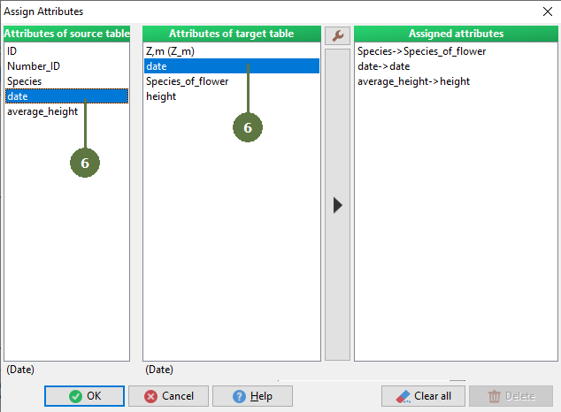The width and height of the screenshot is (561, 412).
Task: Open Help for attribute assignment
Action: pyautogui.click(x=251, y=396)
